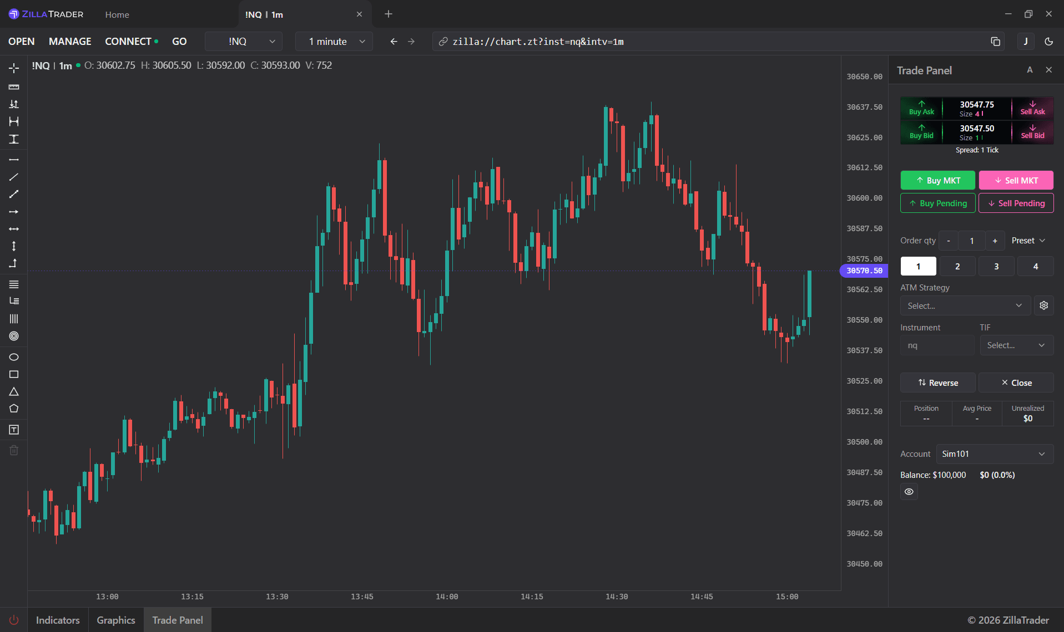Select quantity preset 1

point(918,266)
